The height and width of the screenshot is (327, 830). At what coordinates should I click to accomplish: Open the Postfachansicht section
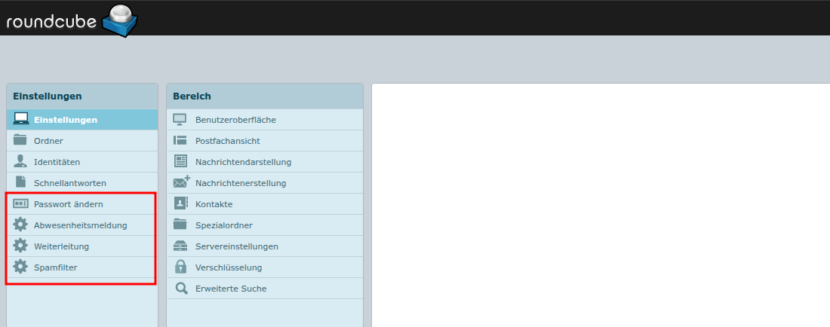tap(227, 141)
